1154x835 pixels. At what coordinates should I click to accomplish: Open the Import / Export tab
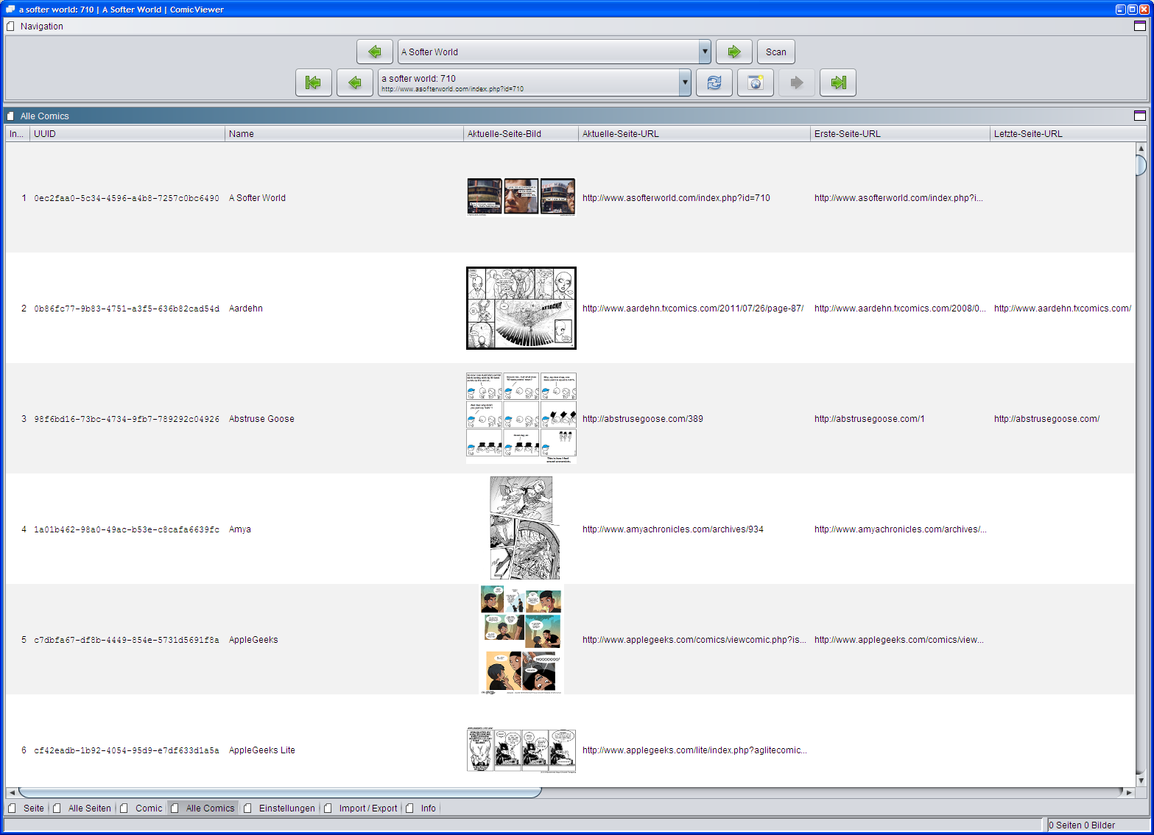pos(367,808)
